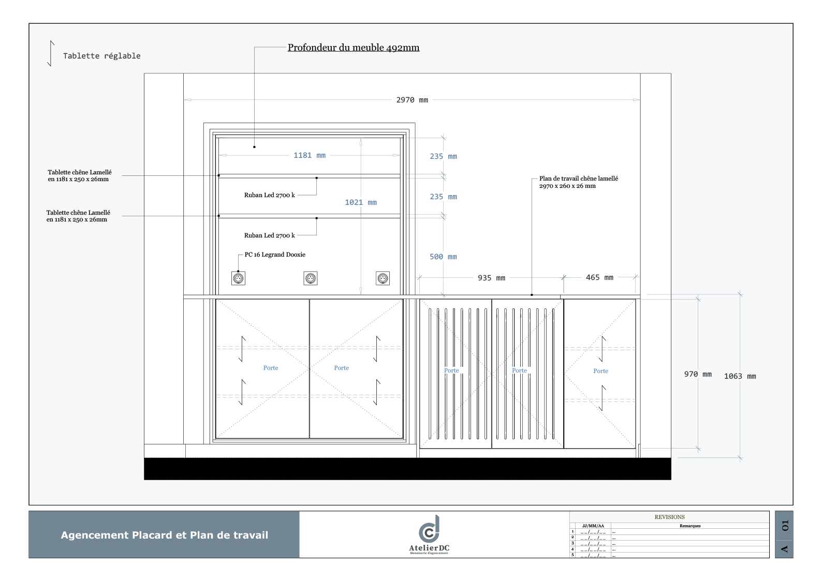Screen dimensions: 822x581
Task: Select the 1181 mm shelf width dimension
Action: 310,155
